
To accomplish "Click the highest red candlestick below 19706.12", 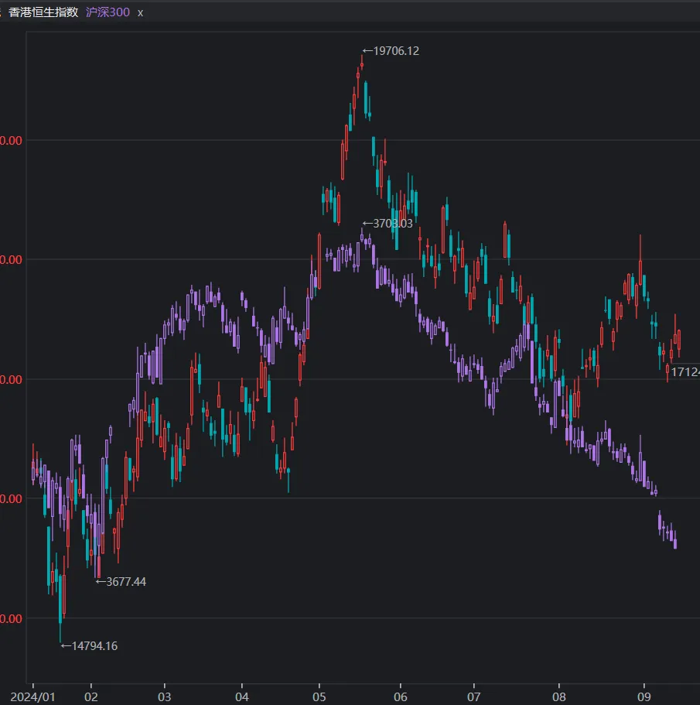I will pos(360,68).
